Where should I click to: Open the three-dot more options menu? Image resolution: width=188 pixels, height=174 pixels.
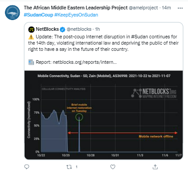tap(180, 8)
